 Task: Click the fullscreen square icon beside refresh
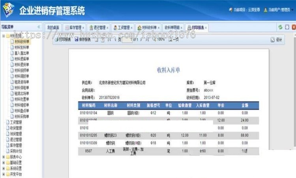[x=287, y=27]
